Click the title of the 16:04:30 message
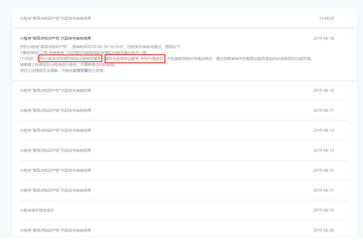 56,18
